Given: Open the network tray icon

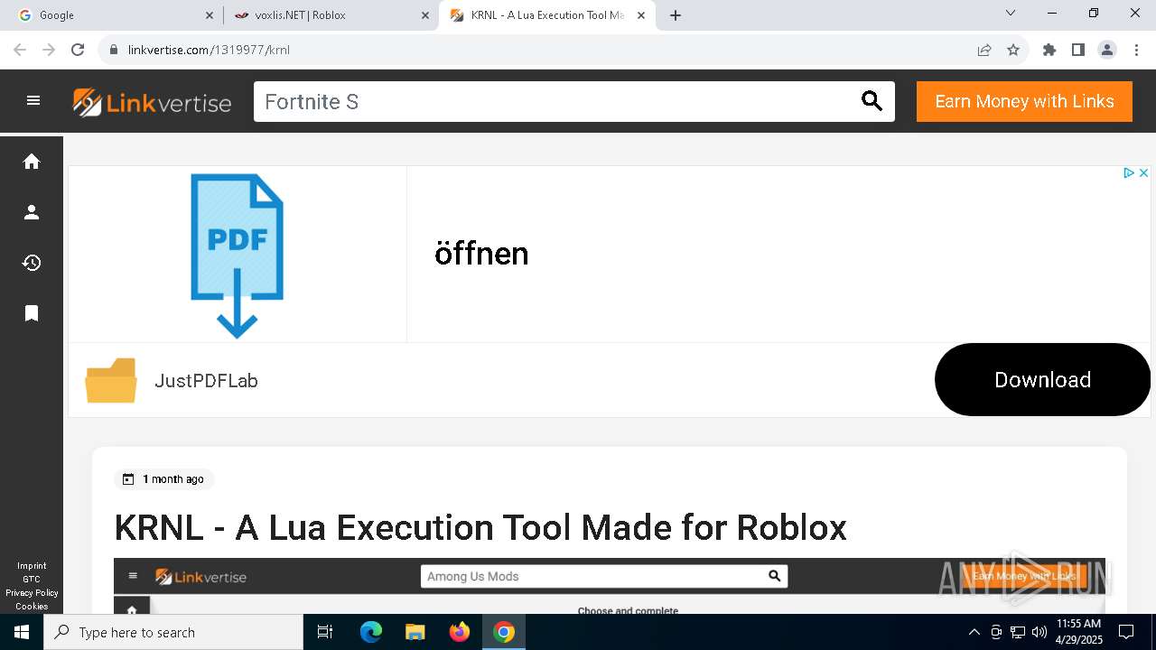Looking at the screenshot, I should 1018,632.
